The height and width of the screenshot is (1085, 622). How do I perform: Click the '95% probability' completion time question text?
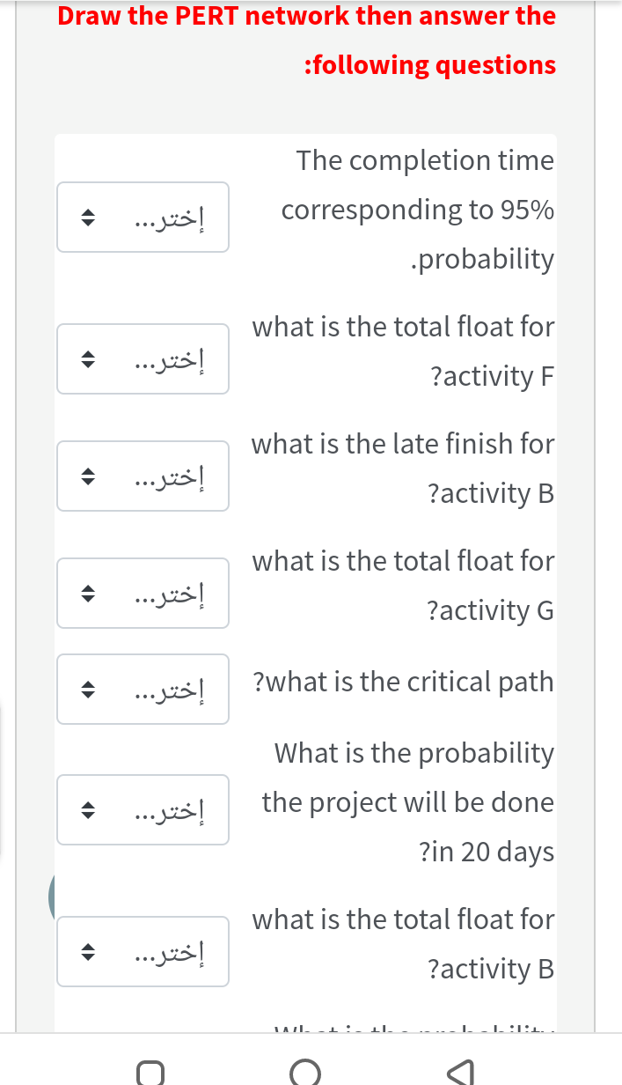coord(419,210)
